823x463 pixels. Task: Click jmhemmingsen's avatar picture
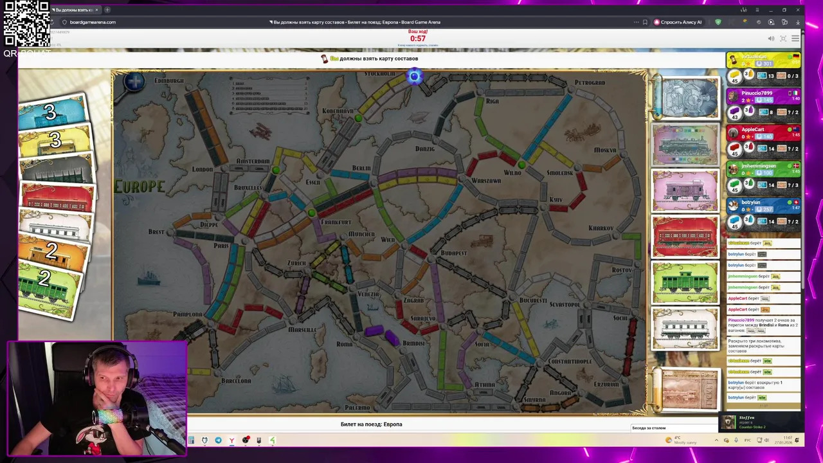[x=733, y=169]
